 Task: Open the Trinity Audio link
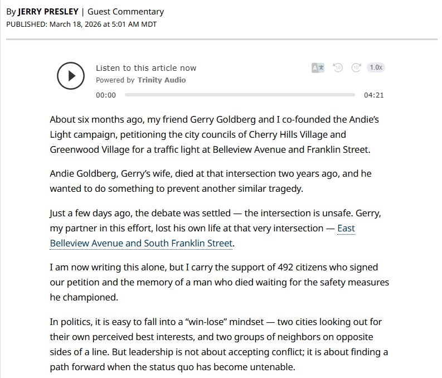click(x=162, y=80)
